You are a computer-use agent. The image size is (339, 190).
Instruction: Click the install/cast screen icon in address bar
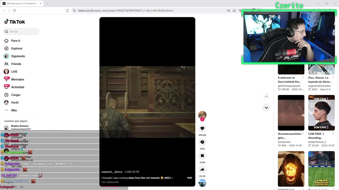click(234, 11)
